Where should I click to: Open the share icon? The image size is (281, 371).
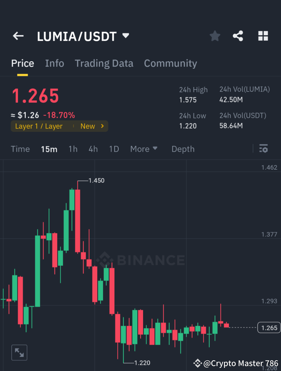[238, 36]
